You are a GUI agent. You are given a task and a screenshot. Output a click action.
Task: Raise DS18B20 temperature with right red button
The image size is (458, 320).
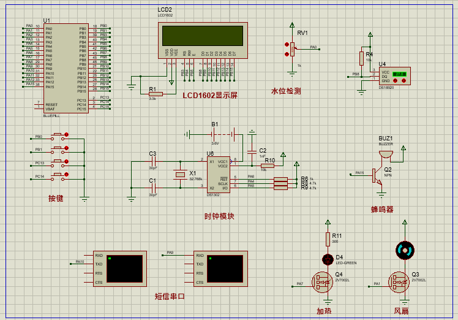coord(404,81)
